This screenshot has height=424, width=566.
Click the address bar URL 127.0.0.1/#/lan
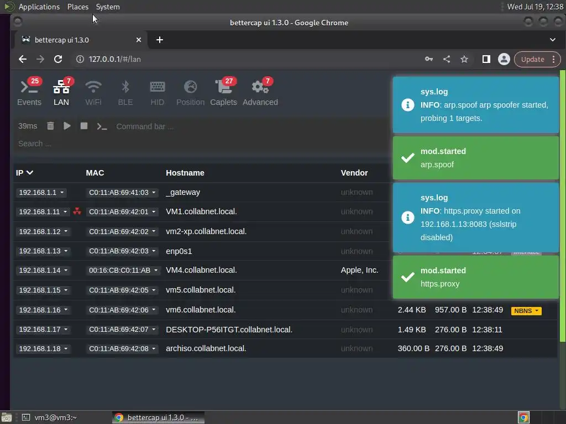(115, 59)
